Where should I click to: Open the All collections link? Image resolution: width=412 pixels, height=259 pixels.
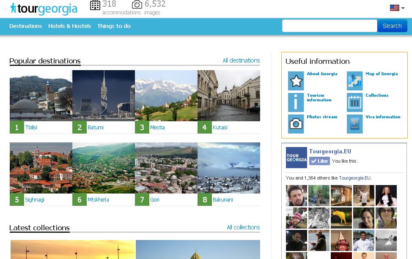click(x=243, y=227)
